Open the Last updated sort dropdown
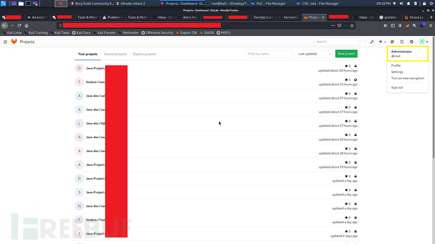 [315, 53]
